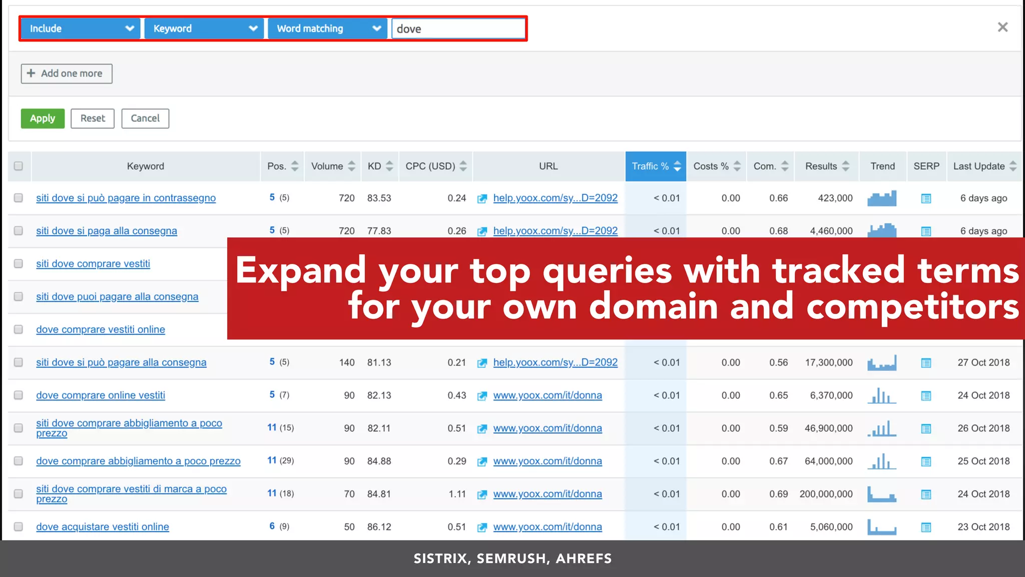Image resolution: width=1025 pixels, height=577 pixels.
Task: View trend chart for 'dove acquistare vestiti online'
Action: pos(882,527)
